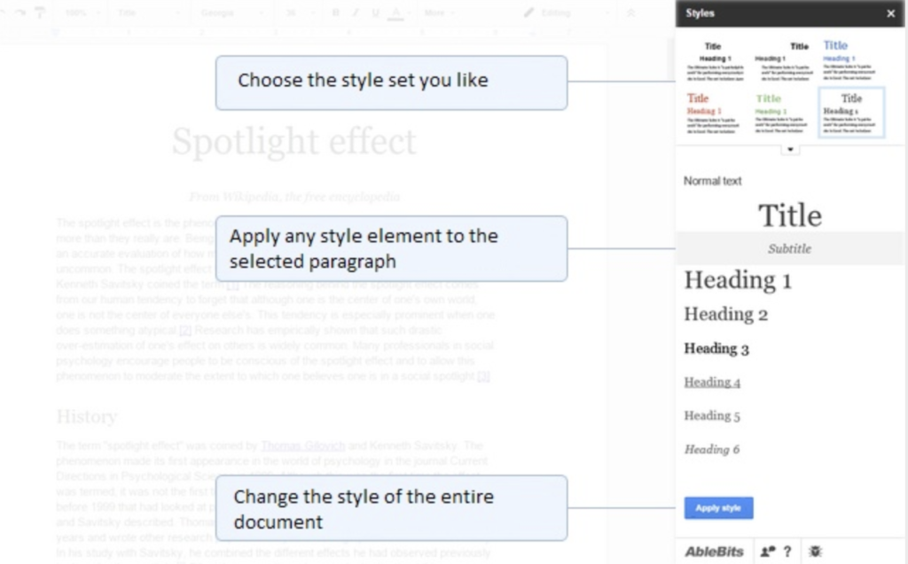Select the blue style set thumbnail
Screen dimensions: 908x564
point(849,62)
